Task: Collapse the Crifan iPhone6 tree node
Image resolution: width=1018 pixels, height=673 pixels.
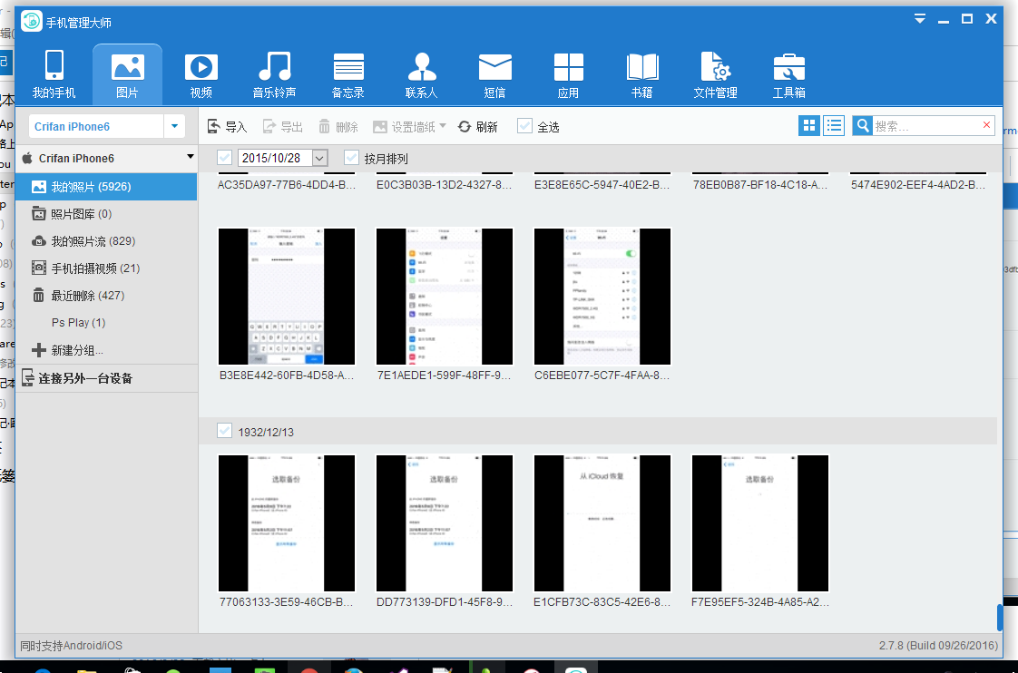Action: [191, 157]
